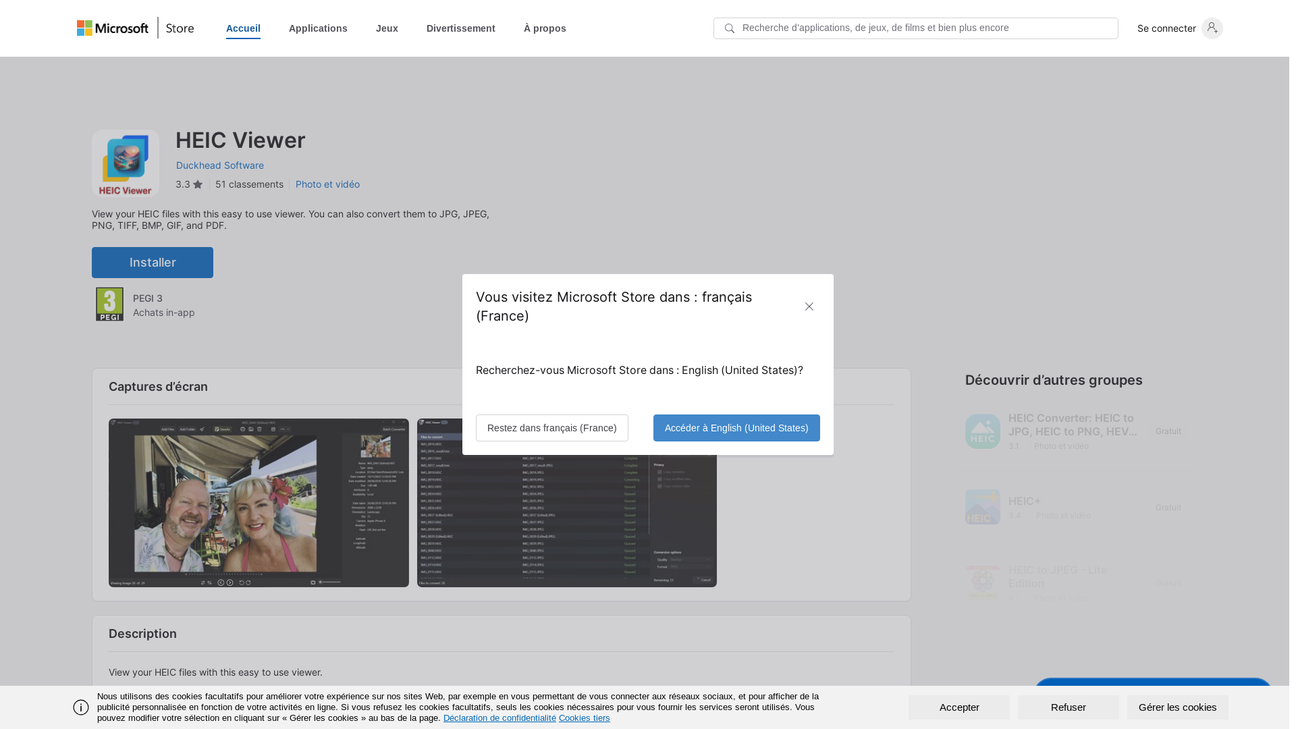This screenshot has height=729, width=1296.
Task: Click Gérer les cookies button
Action: click(x=1178, y=707)
